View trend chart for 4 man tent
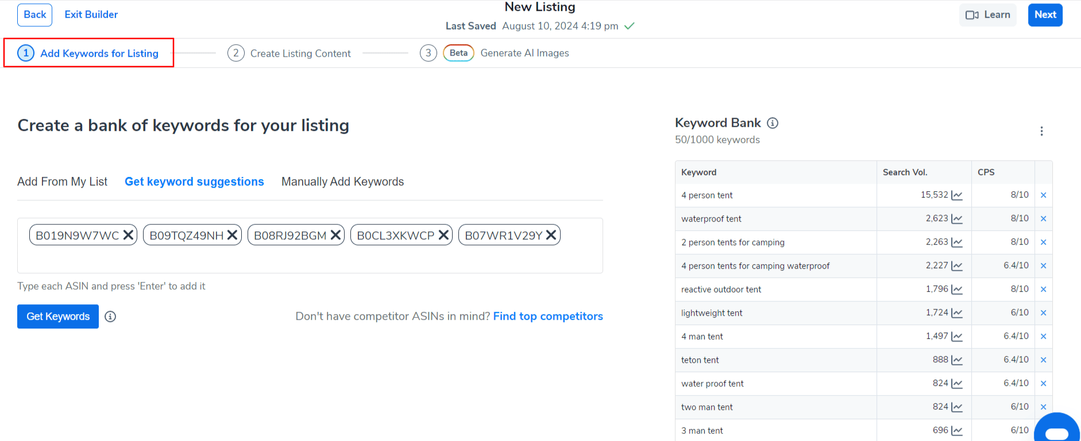The height and width of the screenshot is (441, 1081). pyautogui.click(x=957, y=336)
